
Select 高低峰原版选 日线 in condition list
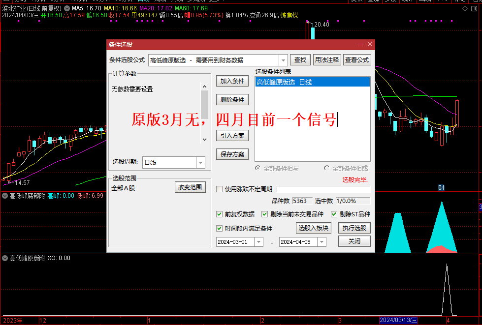312,82
